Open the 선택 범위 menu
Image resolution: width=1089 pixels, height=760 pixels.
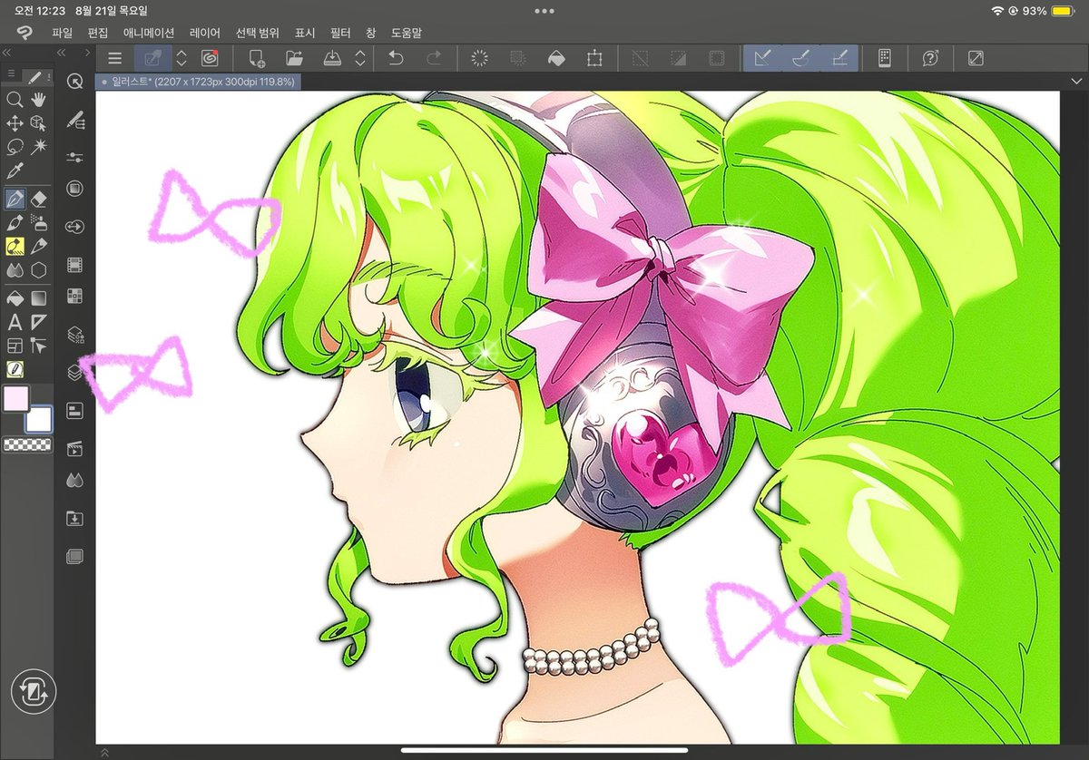click(x=258, y=33)
